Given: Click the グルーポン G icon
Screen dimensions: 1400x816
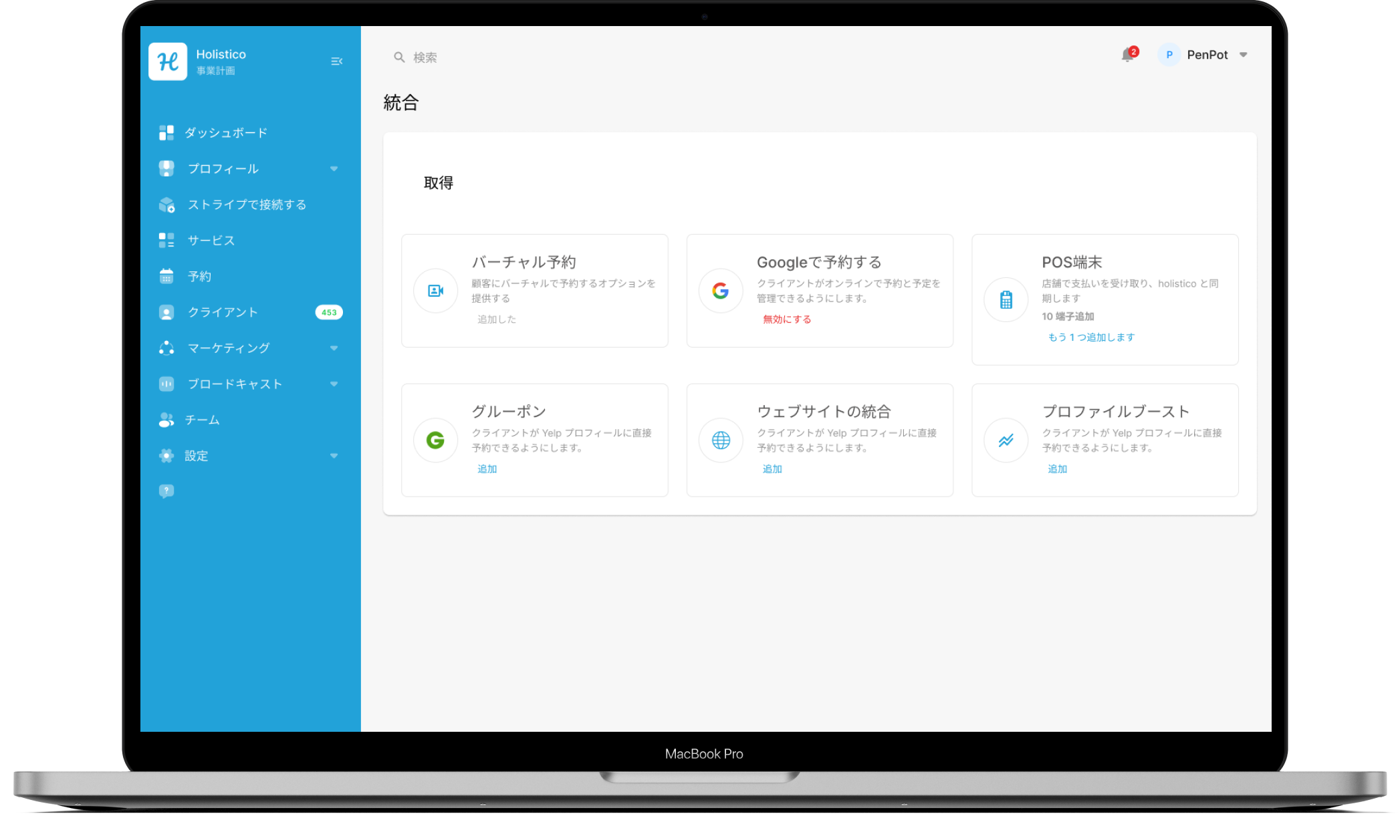Looking at the screenshot, I should [436, 440].
